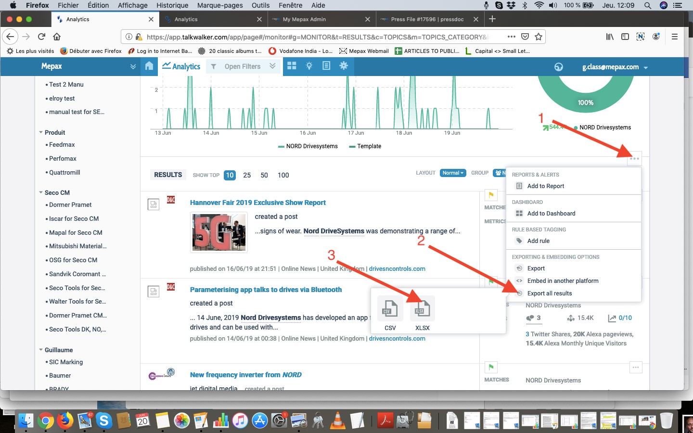Select Add to Dashboard menu entry
Viewport: 693px width, 433px height.
551,214
